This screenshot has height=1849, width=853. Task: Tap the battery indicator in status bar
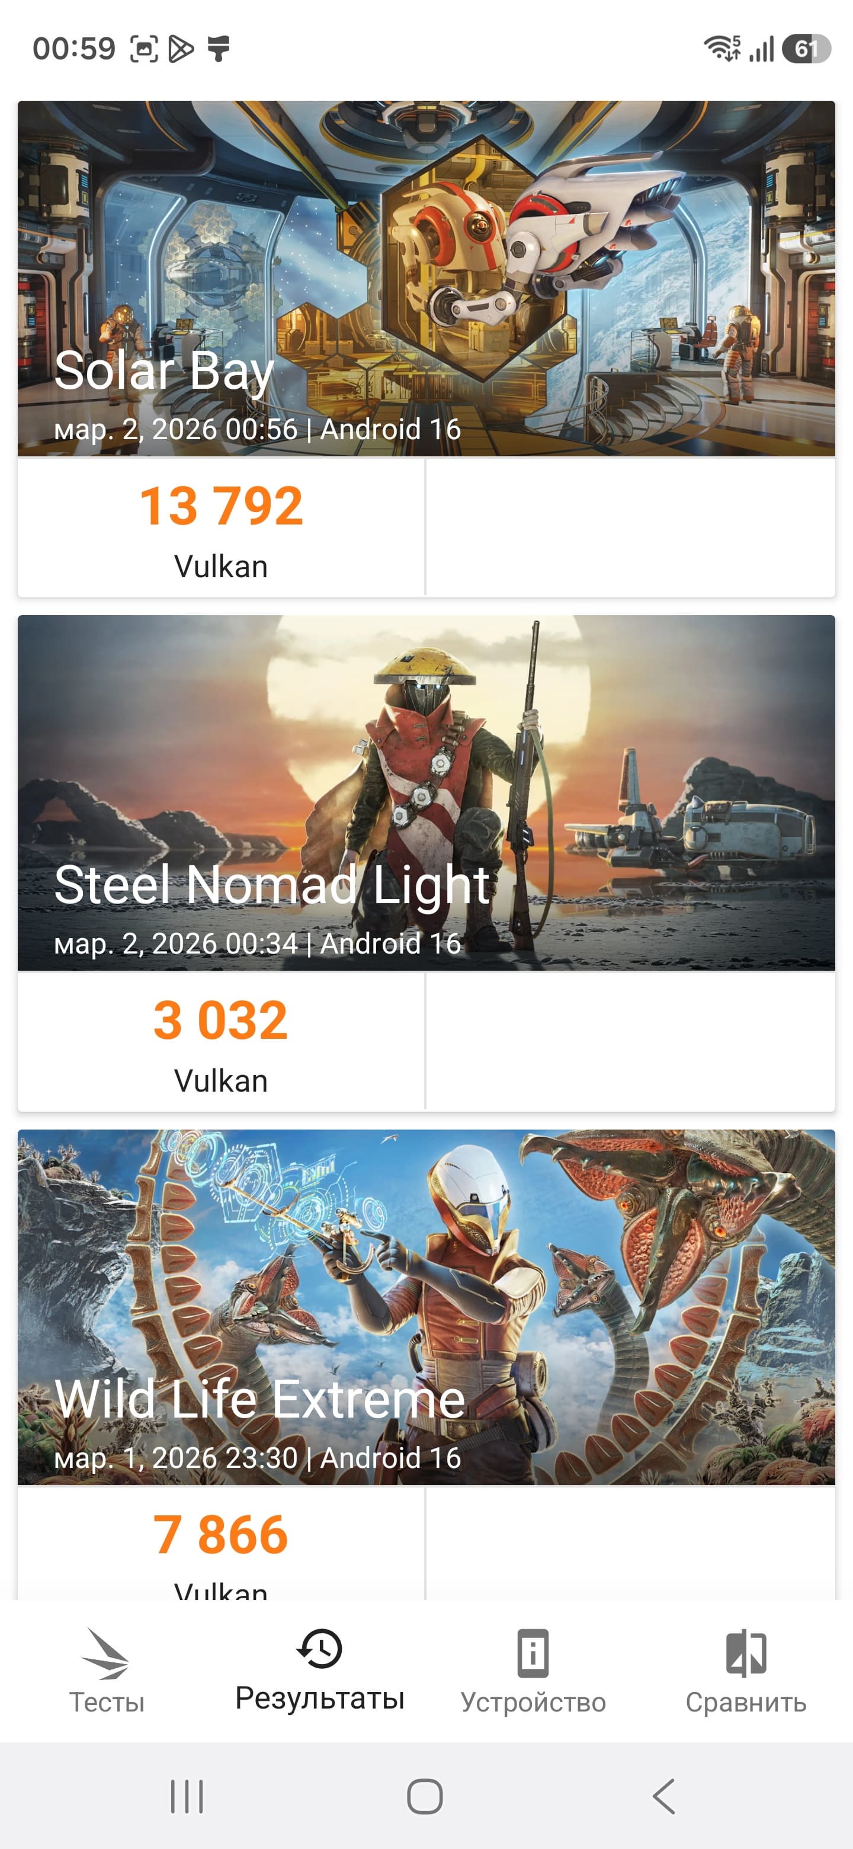tap(806, 49)
